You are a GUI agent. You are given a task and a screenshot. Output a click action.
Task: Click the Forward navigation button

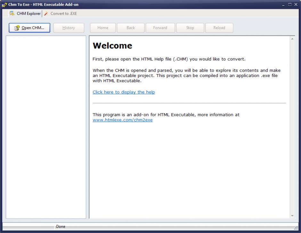click(x=160, y=28)
